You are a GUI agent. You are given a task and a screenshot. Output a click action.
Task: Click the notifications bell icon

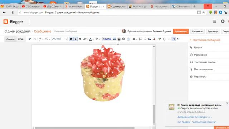point(223,21)
